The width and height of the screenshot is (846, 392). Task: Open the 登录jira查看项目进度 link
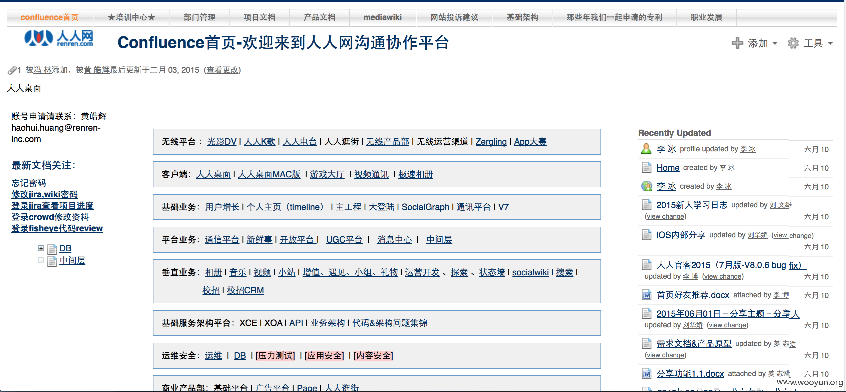(52, 206)
